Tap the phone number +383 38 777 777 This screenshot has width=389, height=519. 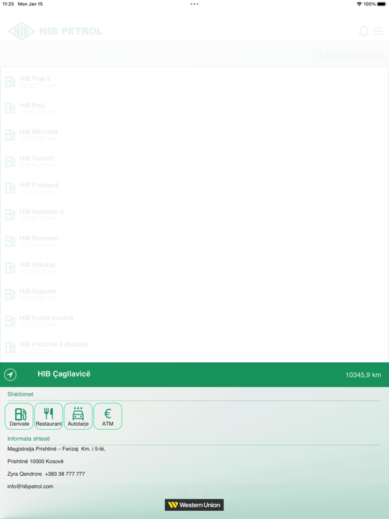click(x=65, y=474)
